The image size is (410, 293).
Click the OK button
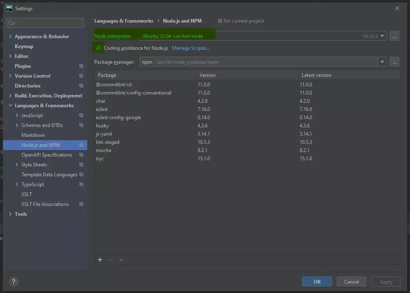[317, 281]
